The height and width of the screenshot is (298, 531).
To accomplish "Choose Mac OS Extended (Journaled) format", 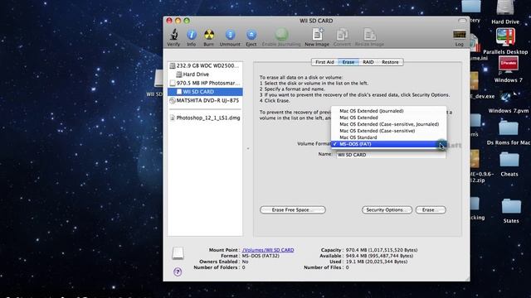I will 389,111.
